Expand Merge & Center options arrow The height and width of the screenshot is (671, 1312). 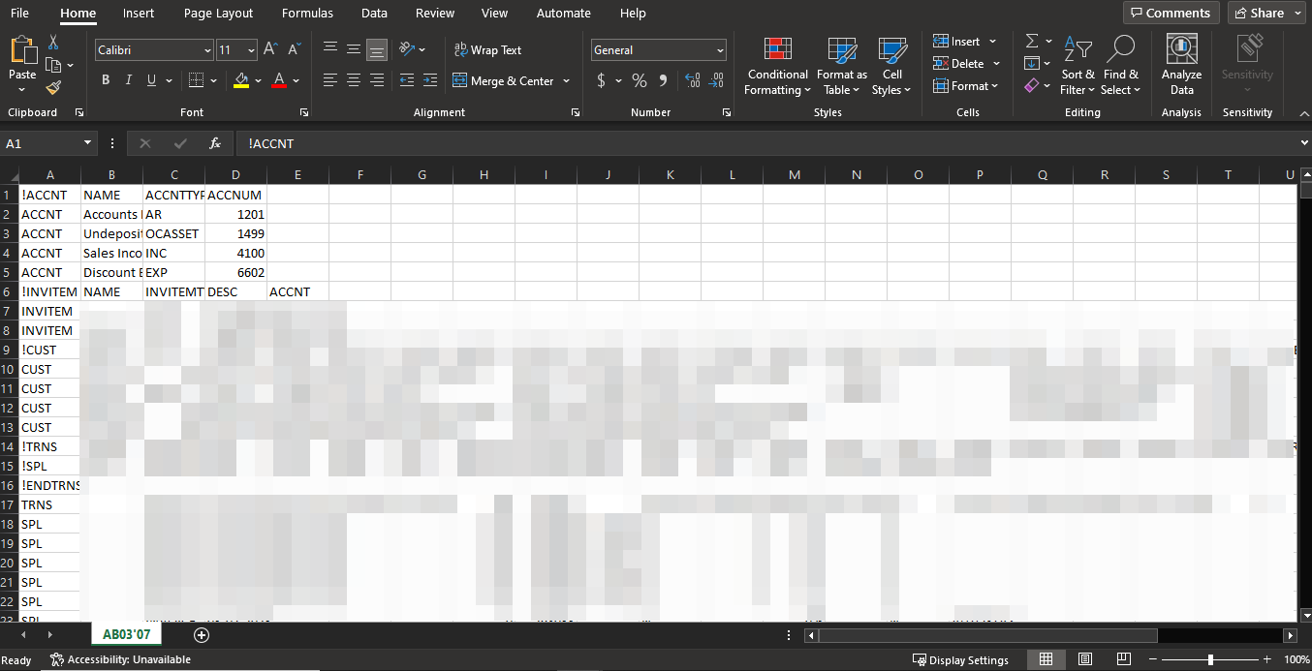click(566, 81)
